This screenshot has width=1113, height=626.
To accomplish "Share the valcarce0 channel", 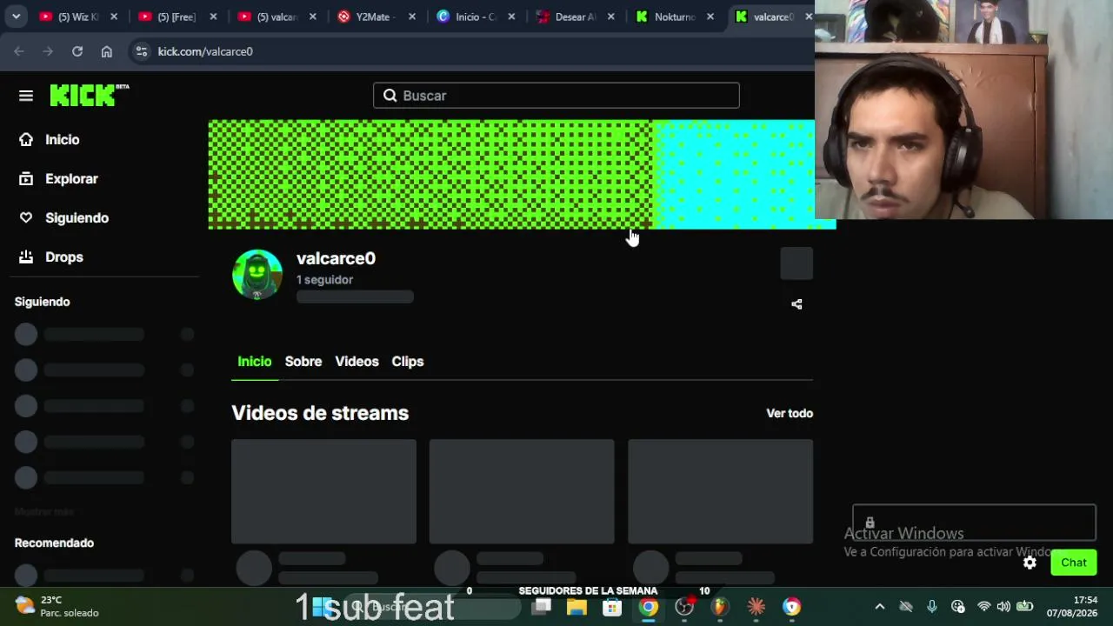I will click(796, 304).
